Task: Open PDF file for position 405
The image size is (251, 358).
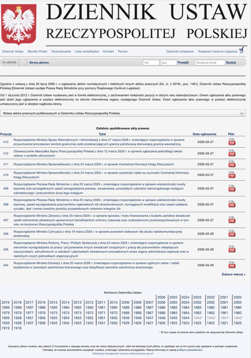Action: coord(232,249)
